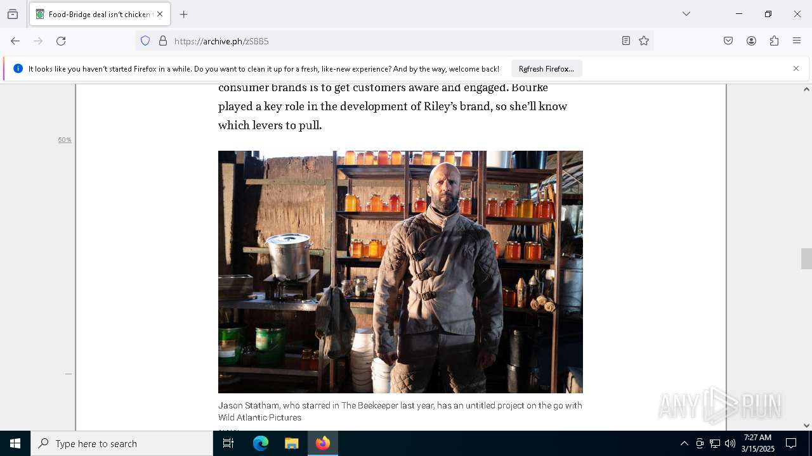The image size is (812, 456).
Task: Open network status tray icon
Action: [715, 443]
